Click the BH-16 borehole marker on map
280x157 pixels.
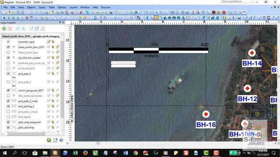pyautogui.click(x=206, y=114)
